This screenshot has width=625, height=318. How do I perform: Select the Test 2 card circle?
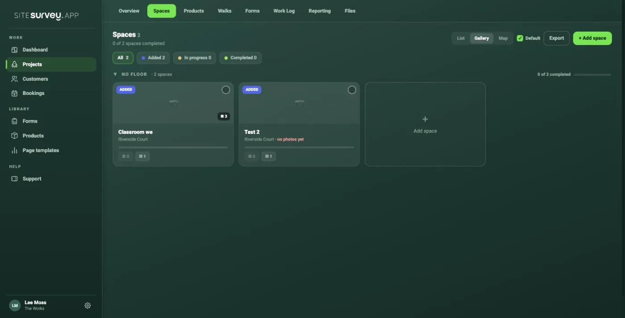tap(352, 90)
